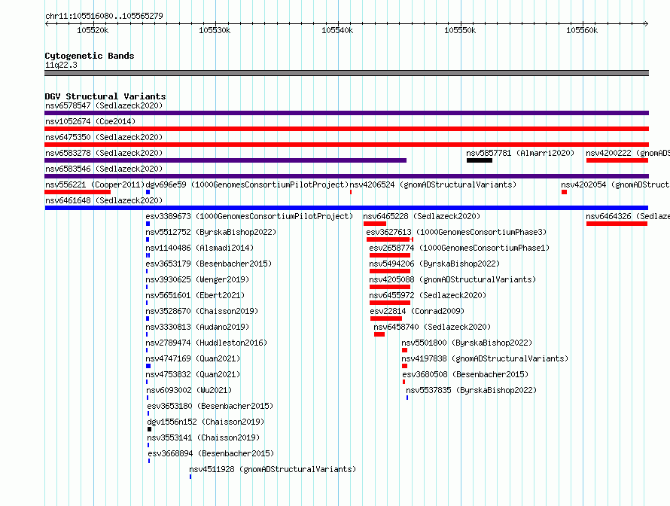Select nsv5537835 (ByrskaBishop2022) label
The height and width of the screenshot is (506, 670).
point(471,390)
